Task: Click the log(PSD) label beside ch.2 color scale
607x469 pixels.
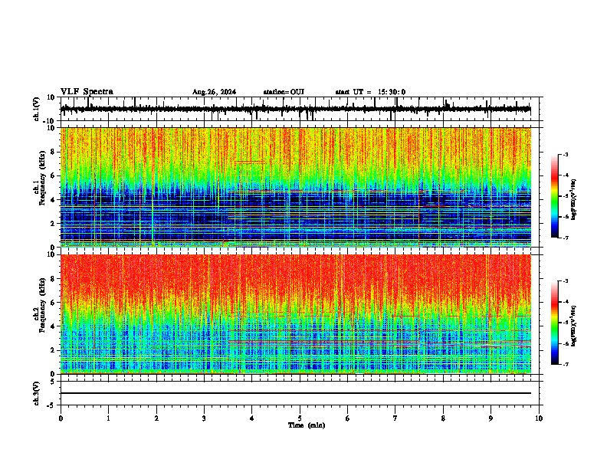Action: pyautogui.click(x=573, y=326)
